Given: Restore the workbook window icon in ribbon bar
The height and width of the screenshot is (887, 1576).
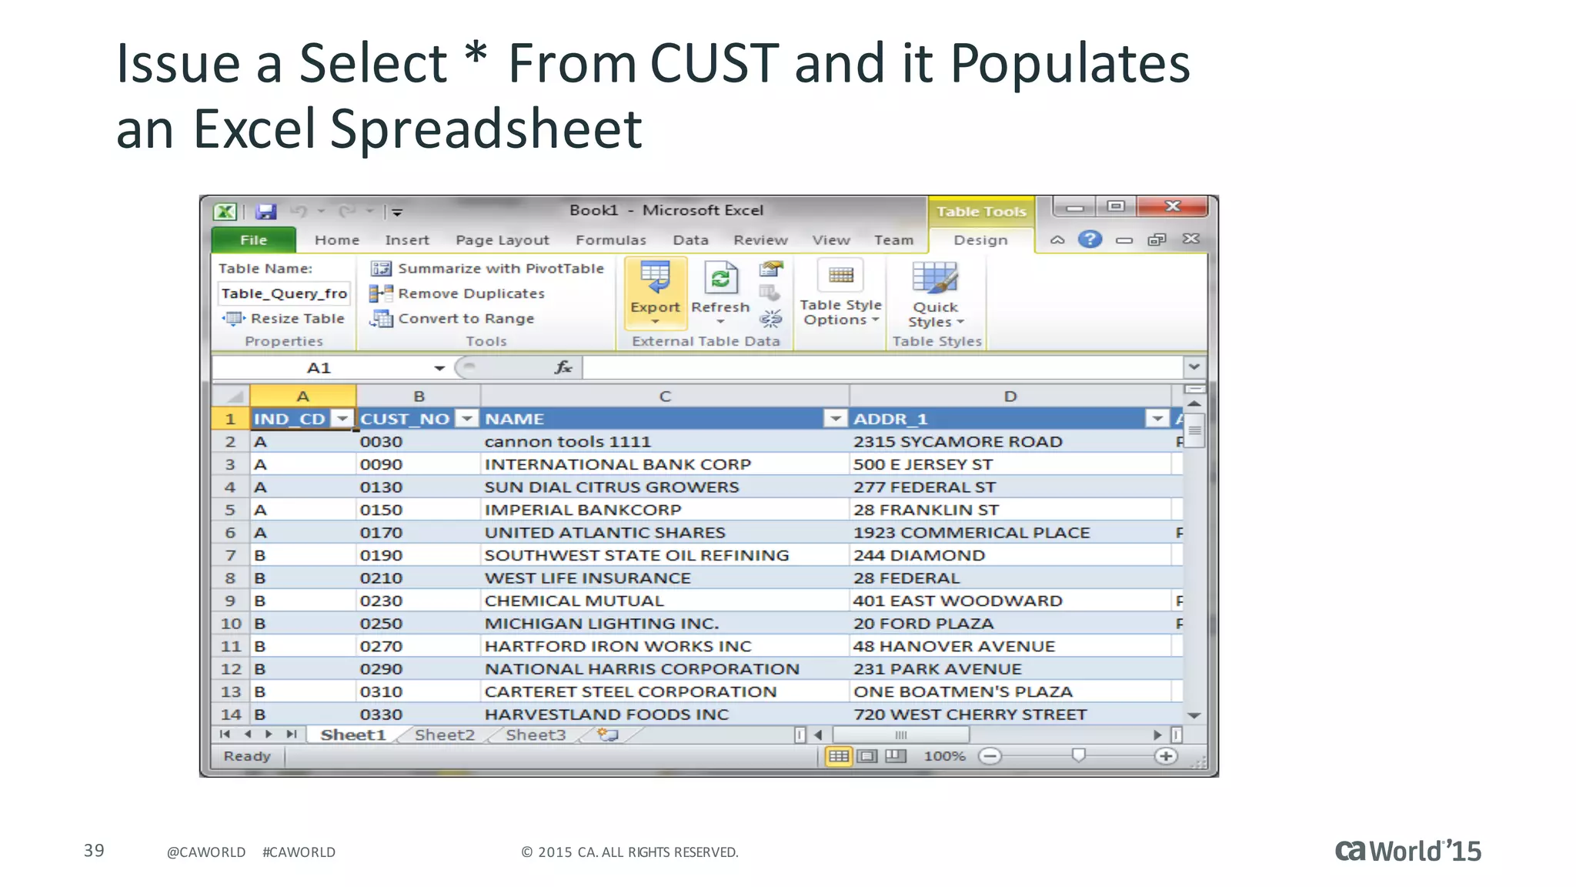Looking at the screenshot, I should tap(1157, 239).
